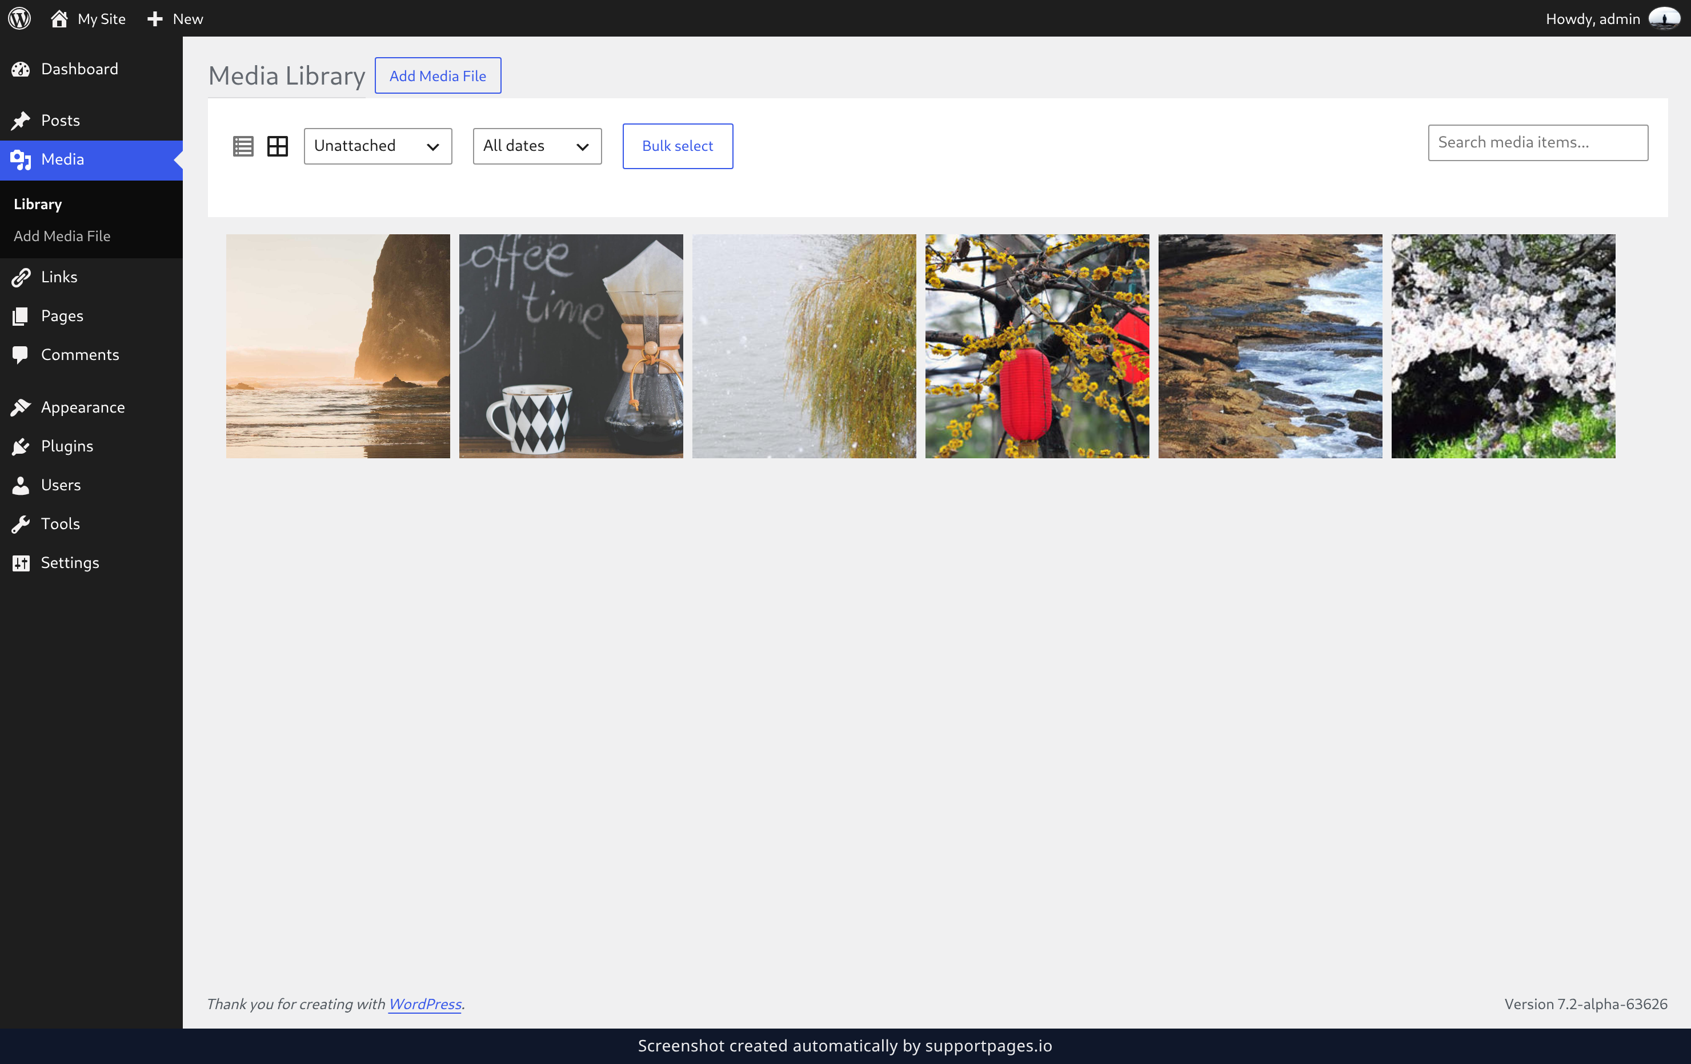
Task: Open the white cherry blossoms thumbnail
Action: tap(1504, 346)
